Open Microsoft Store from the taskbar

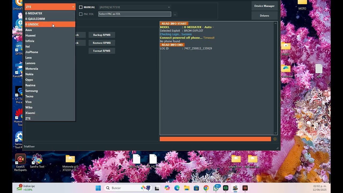pos(196,188)
